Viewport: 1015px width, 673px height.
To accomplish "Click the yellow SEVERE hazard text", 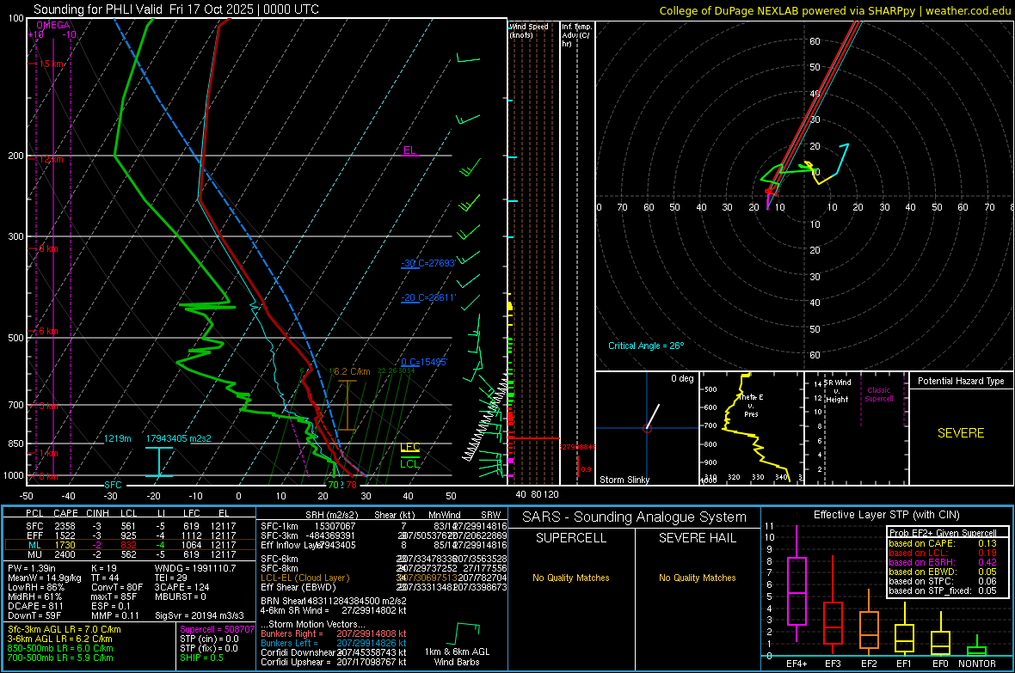I will point(961,433).
